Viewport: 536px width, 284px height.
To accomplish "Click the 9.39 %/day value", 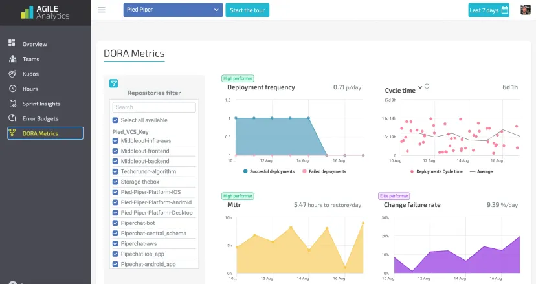I will click(x=502, y=205).
